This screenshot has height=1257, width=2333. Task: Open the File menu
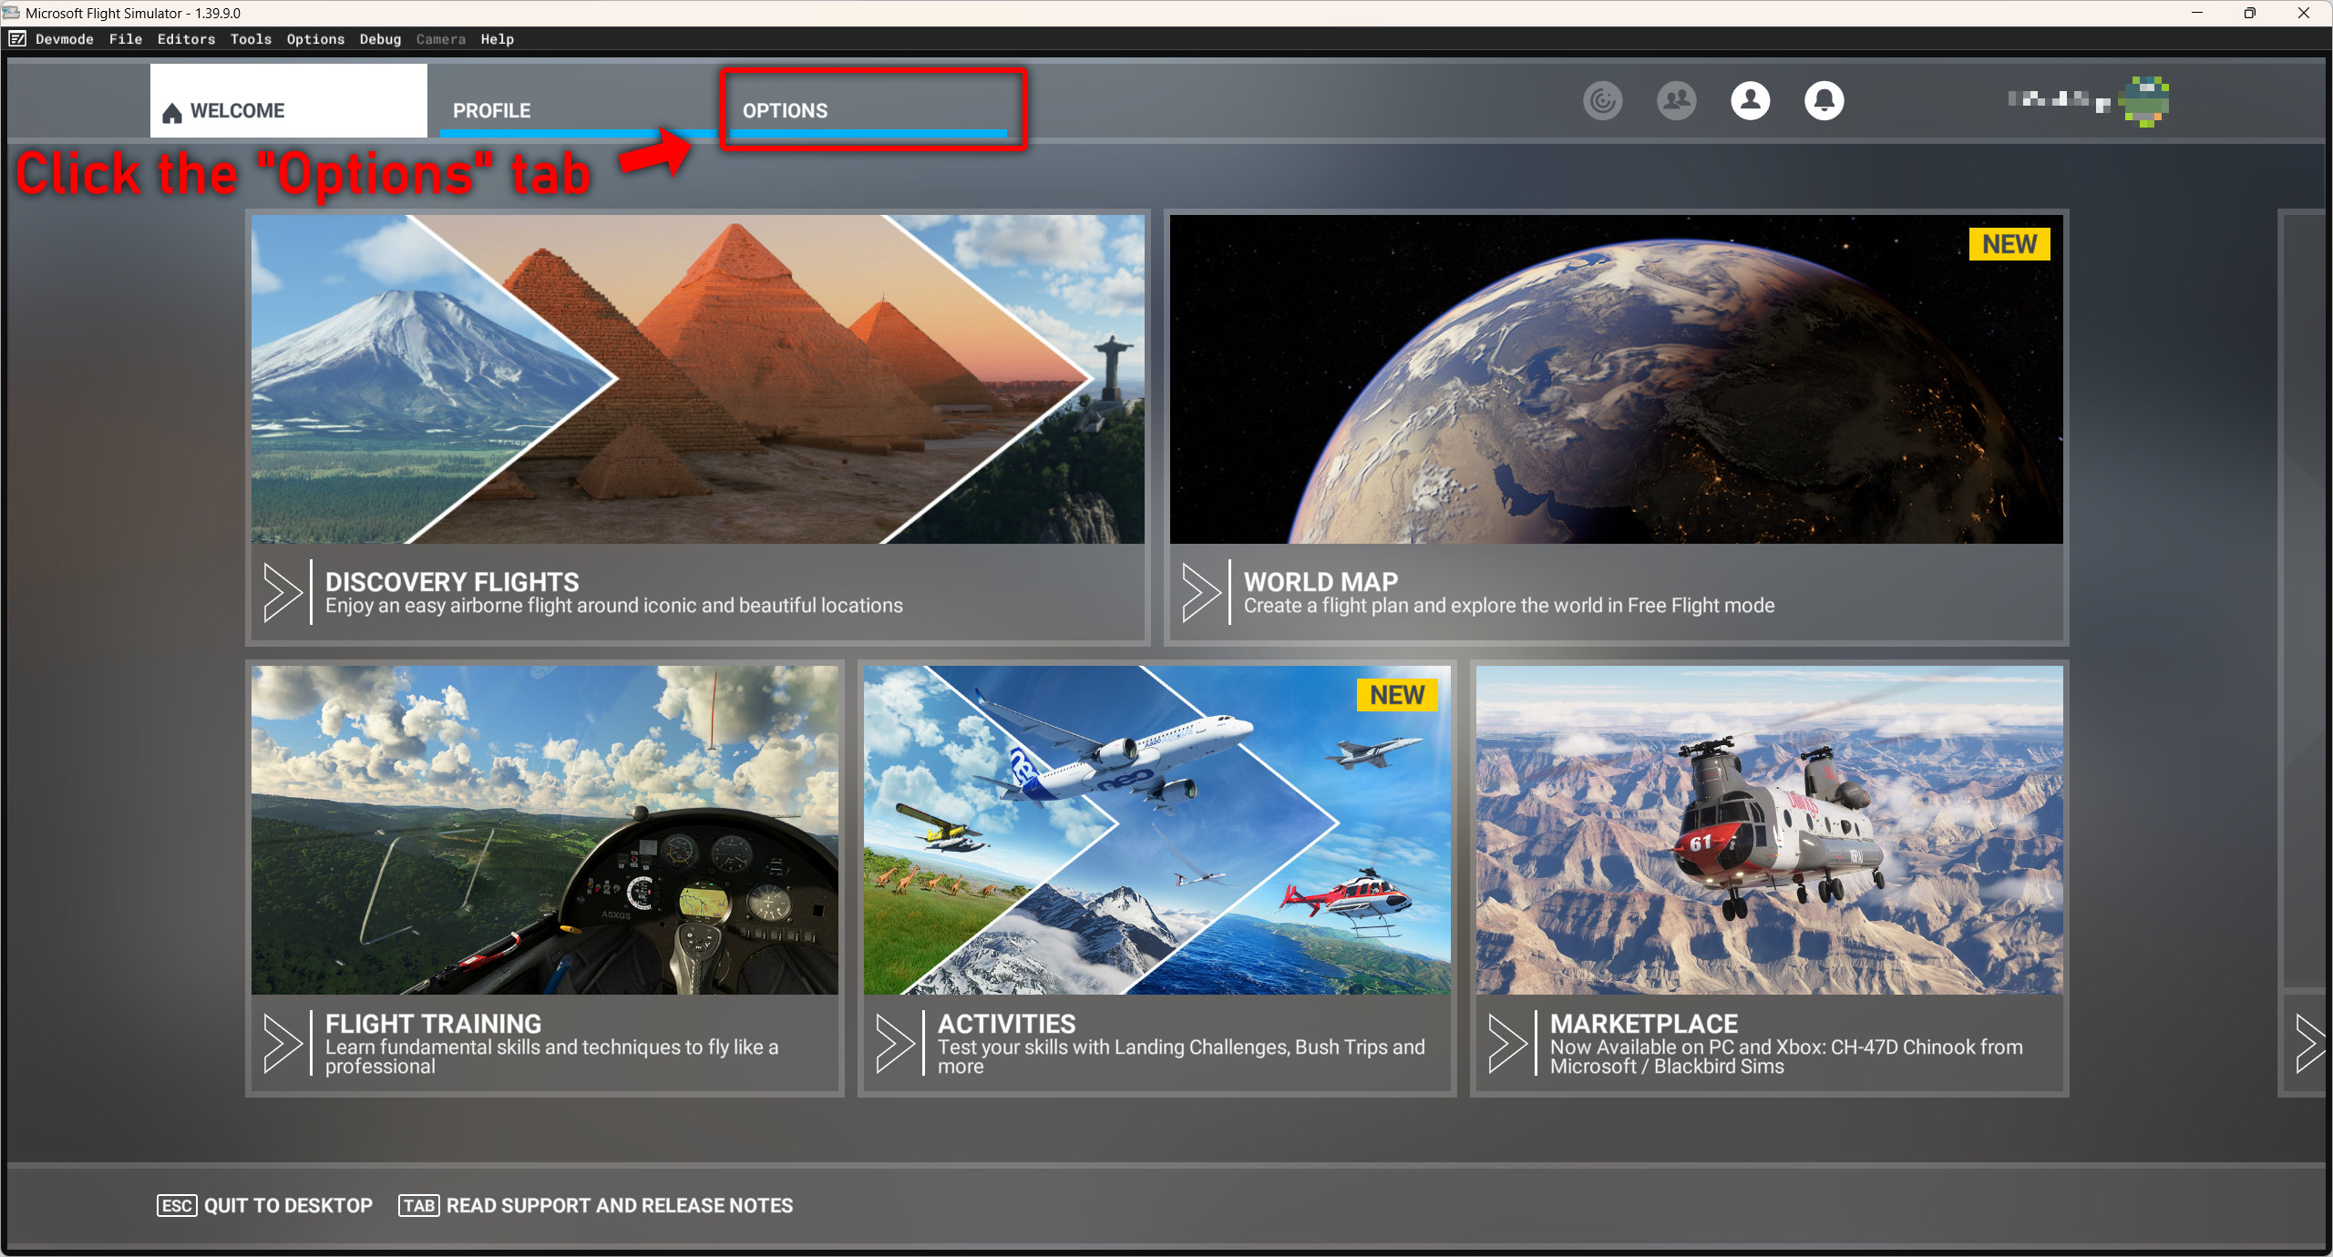tap(126, 39)
